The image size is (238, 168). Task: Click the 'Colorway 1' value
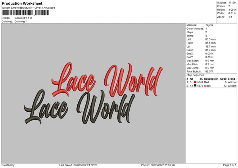(x=21, y=21)
